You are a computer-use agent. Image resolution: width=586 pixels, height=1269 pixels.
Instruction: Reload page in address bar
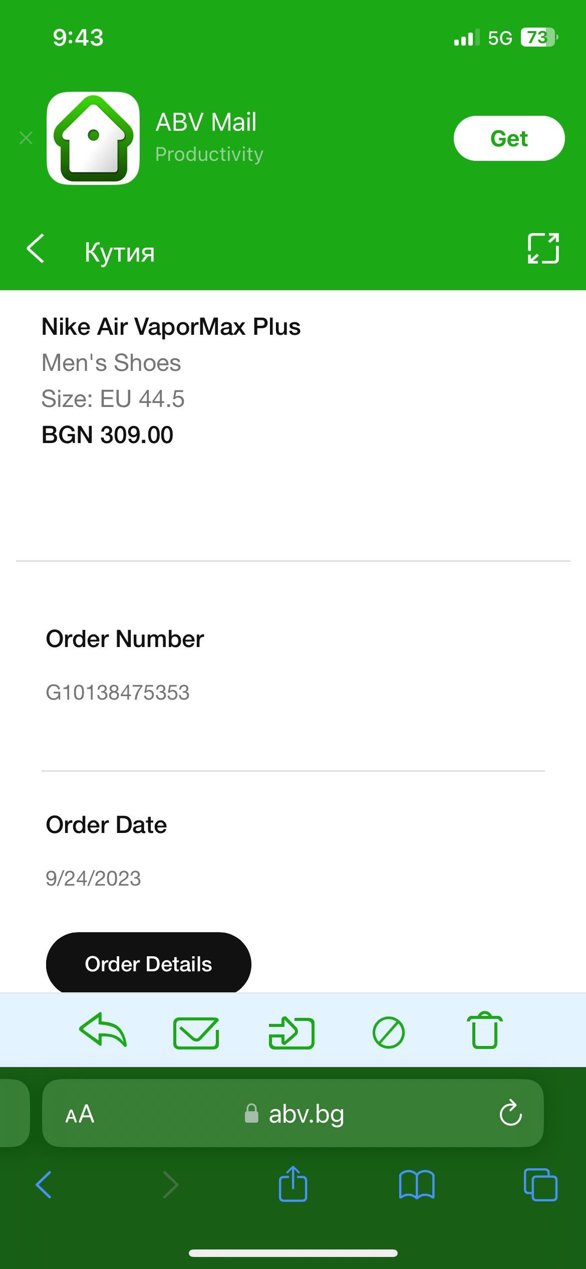(x=510, y=1113)
